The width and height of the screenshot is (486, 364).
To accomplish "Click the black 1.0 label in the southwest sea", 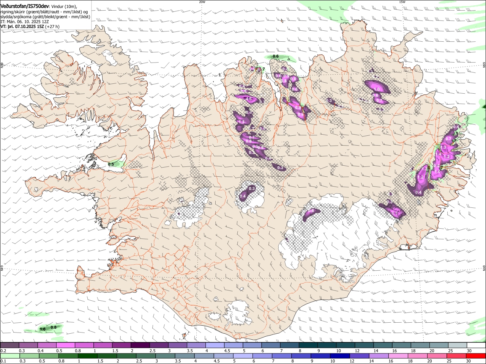I will coord(43,329).
